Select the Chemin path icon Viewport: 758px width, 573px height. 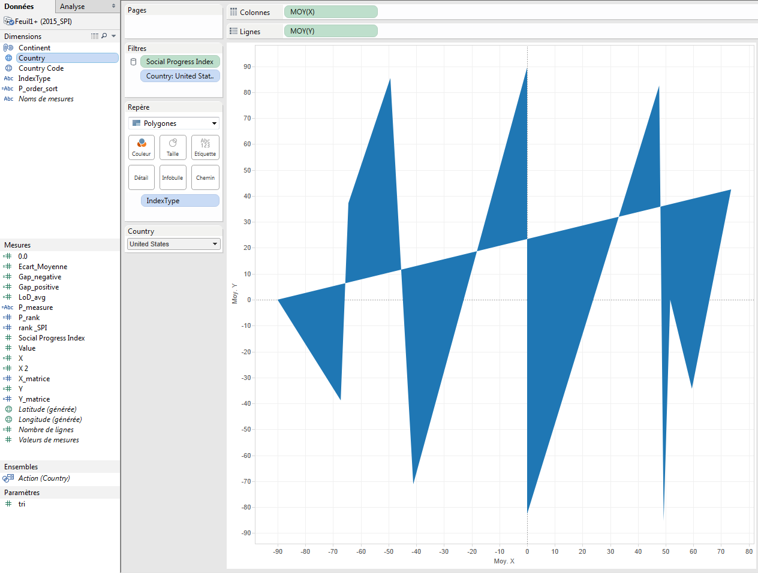coord(205,177)
